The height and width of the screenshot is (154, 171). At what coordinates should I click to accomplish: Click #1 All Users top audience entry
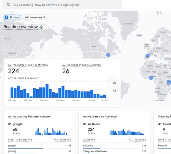92,124
